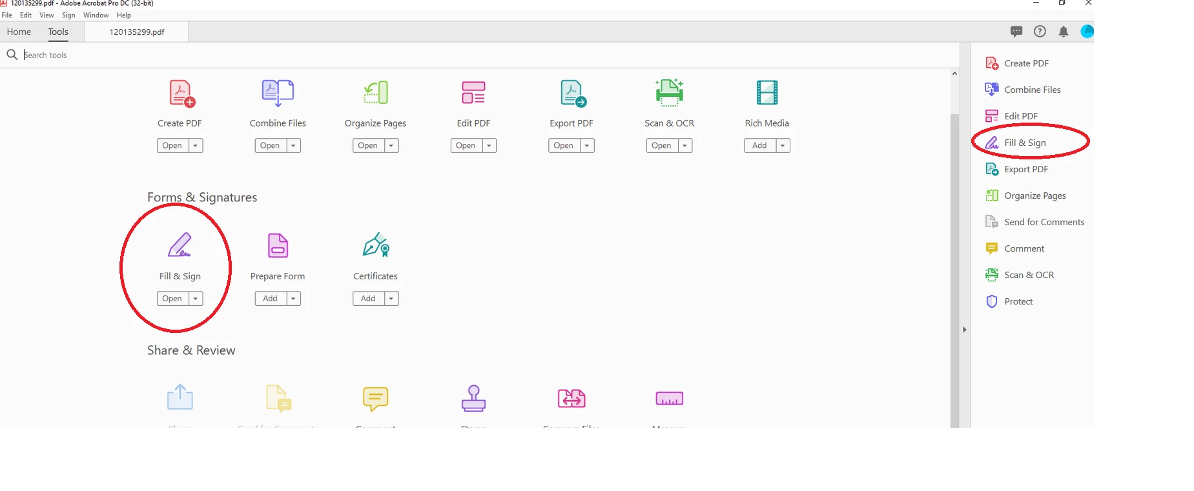Open Combine Files in right sidebar
The image size is (1194, 491).
pyautogui.click(x=1023, y=90)
